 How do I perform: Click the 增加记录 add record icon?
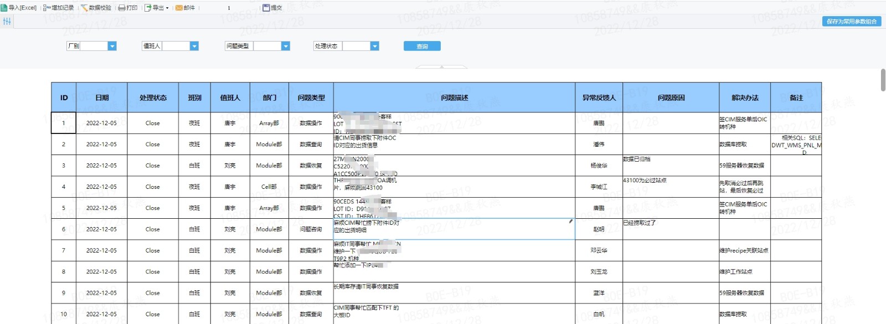pyautogui.click(x=47, y=8)
